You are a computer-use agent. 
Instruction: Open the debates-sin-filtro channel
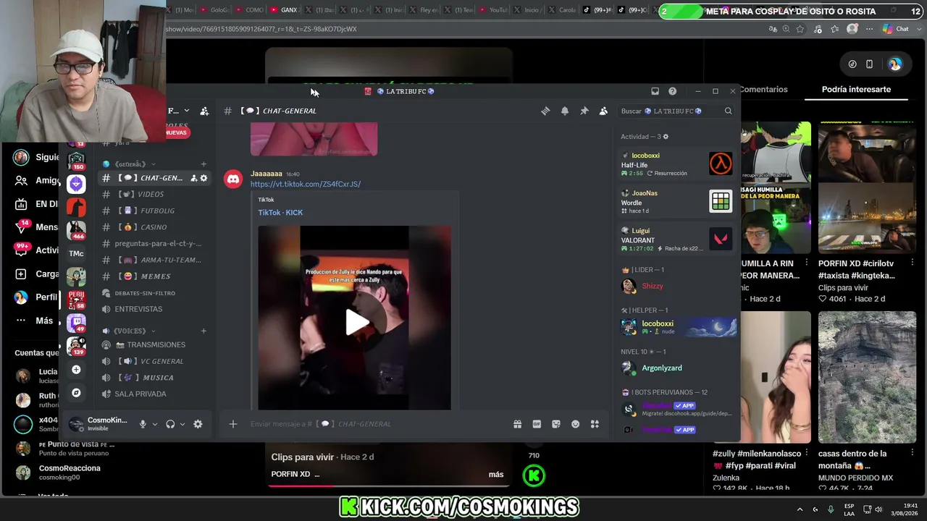[x=154, y=293]
